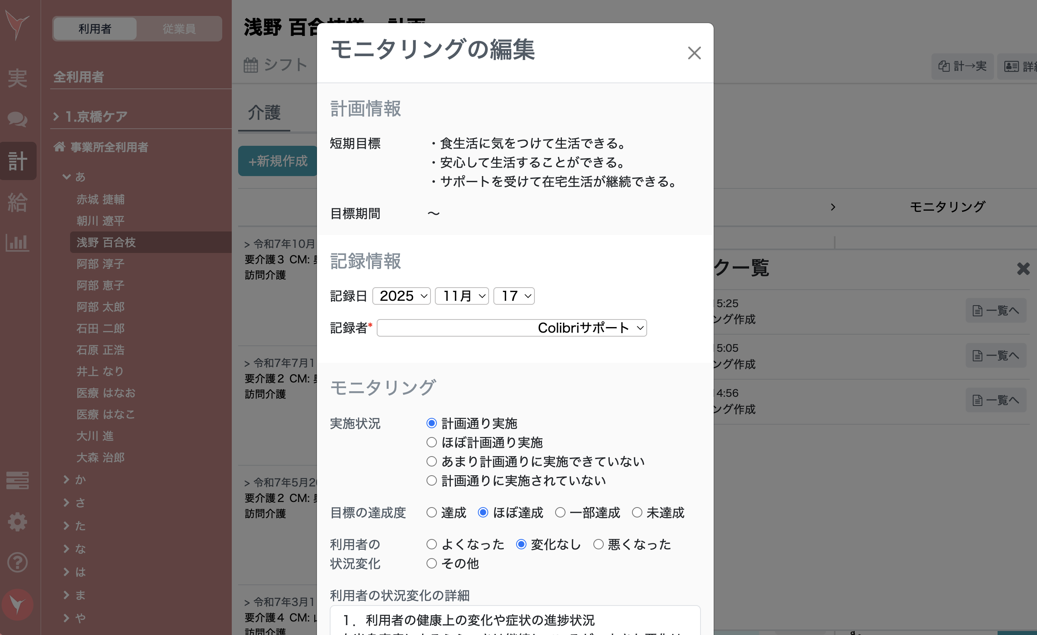Select 浅野 百合枝 in user list
The width and height of the screenshot is (1037, 635).
(x=107, y=242)
